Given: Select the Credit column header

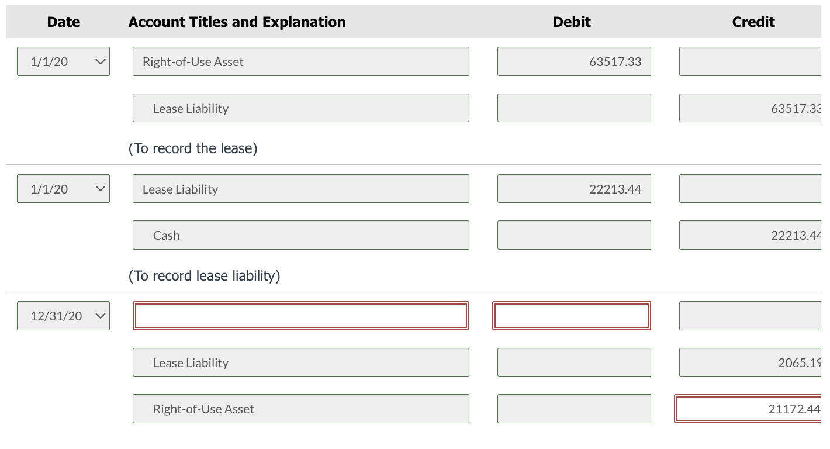Looking at the screenshot, I should [753, 22].
